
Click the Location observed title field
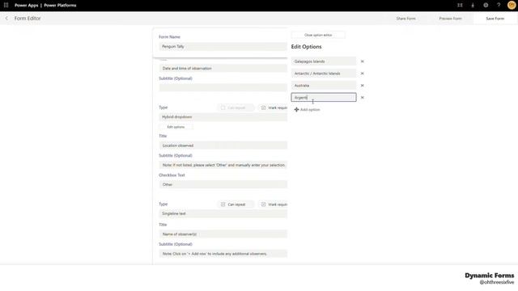(x=223, y=145)
